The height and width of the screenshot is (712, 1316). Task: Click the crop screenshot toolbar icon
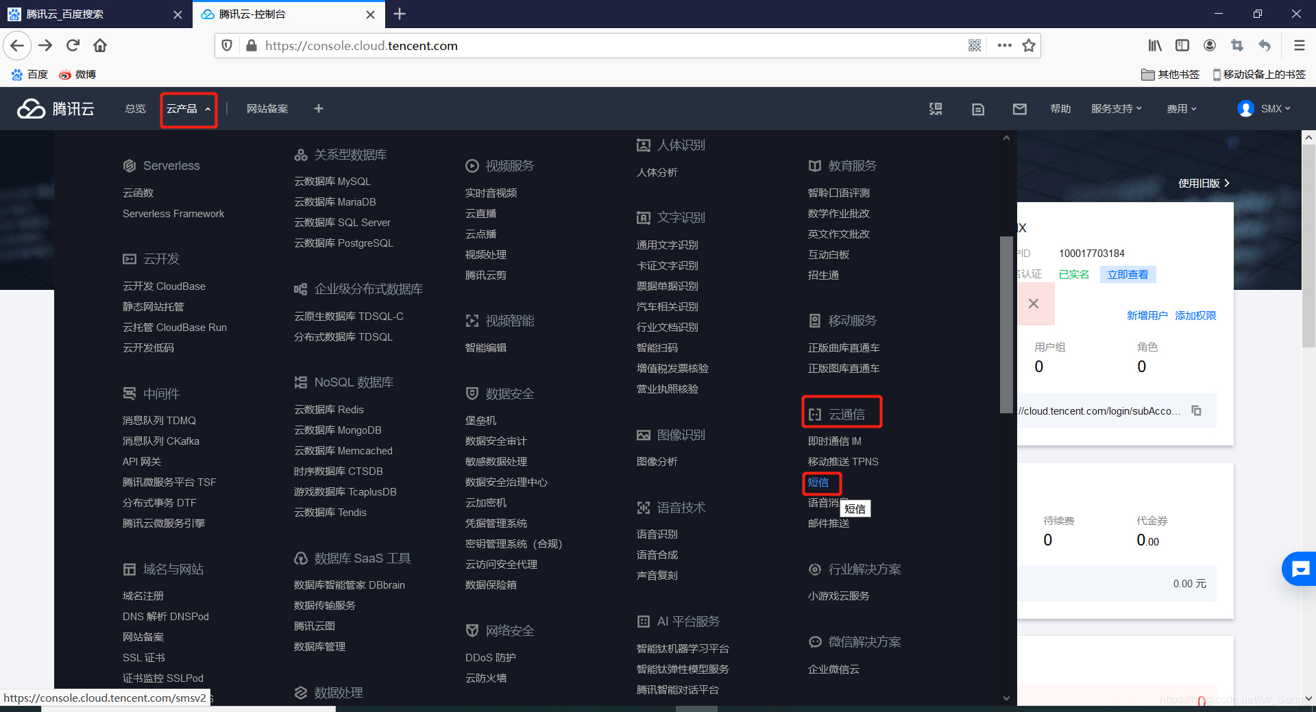tap(1237, 46)
